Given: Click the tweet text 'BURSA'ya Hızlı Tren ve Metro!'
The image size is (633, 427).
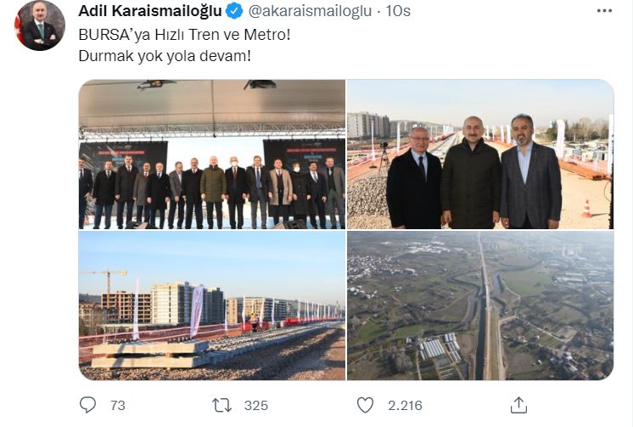Looking at the screenshot, I should pyautogui.click(x=184, y=35).
